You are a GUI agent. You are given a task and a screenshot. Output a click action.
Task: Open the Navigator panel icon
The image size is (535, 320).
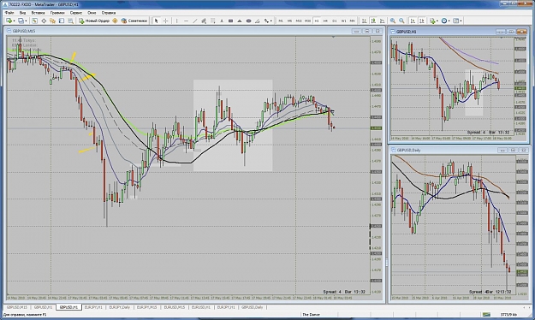click(x=52, y=21)
